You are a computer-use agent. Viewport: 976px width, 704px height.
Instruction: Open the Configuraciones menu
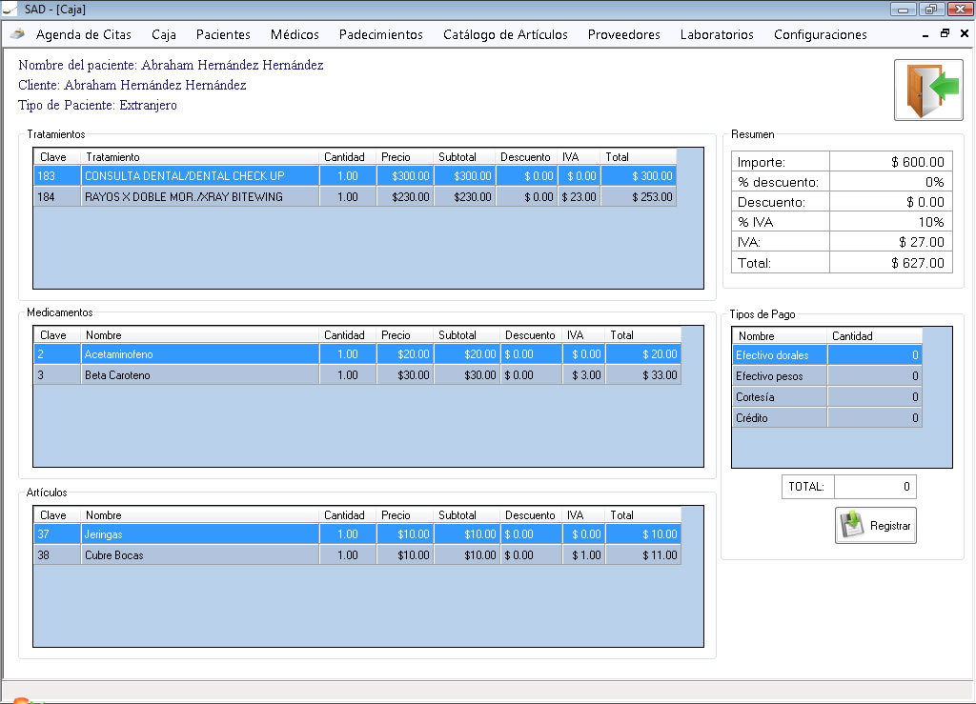coord(820,35)
